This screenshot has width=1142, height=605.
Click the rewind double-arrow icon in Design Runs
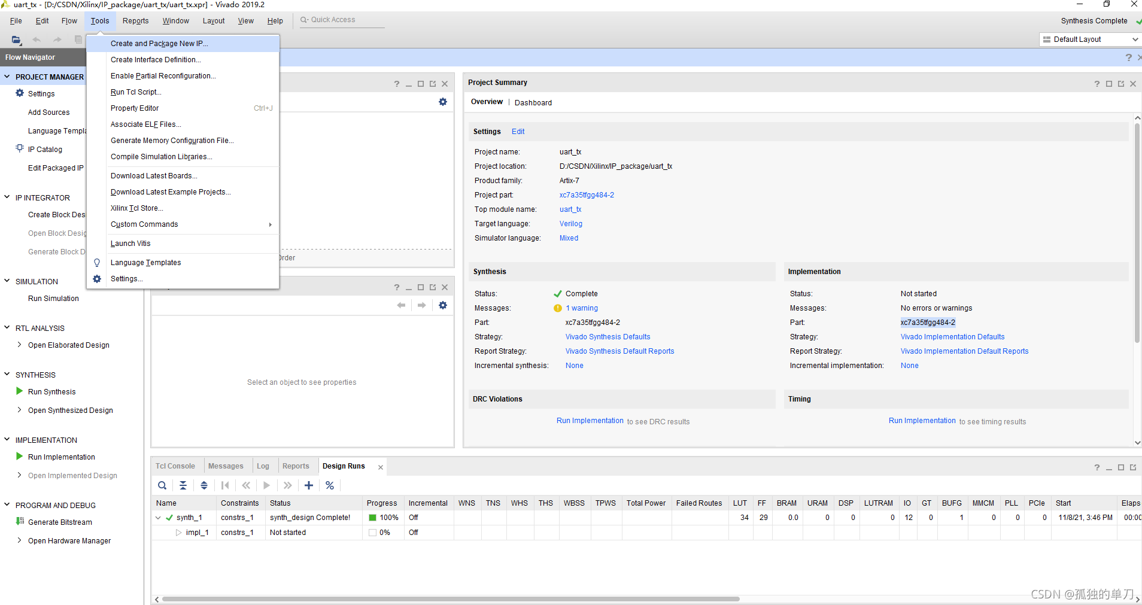tap(246, 485)
